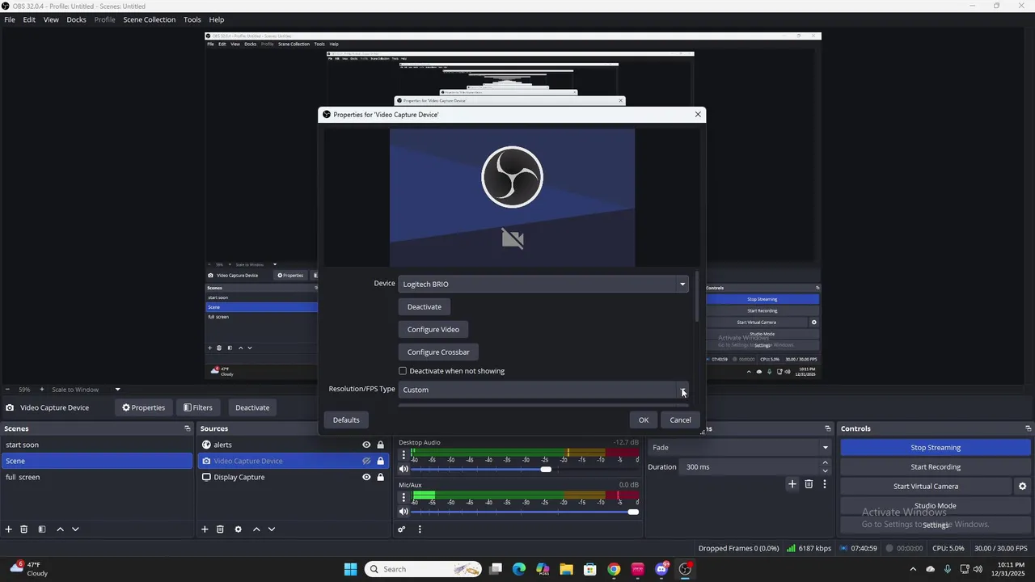Image resolution: width=1035 pixels, height=582 pixels.
Task: Zoom in preview with plus icon
Action: click(x=42, y=390)
